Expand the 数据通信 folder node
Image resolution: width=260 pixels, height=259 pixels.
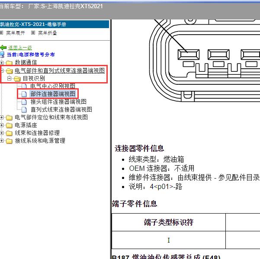point(1,63)
